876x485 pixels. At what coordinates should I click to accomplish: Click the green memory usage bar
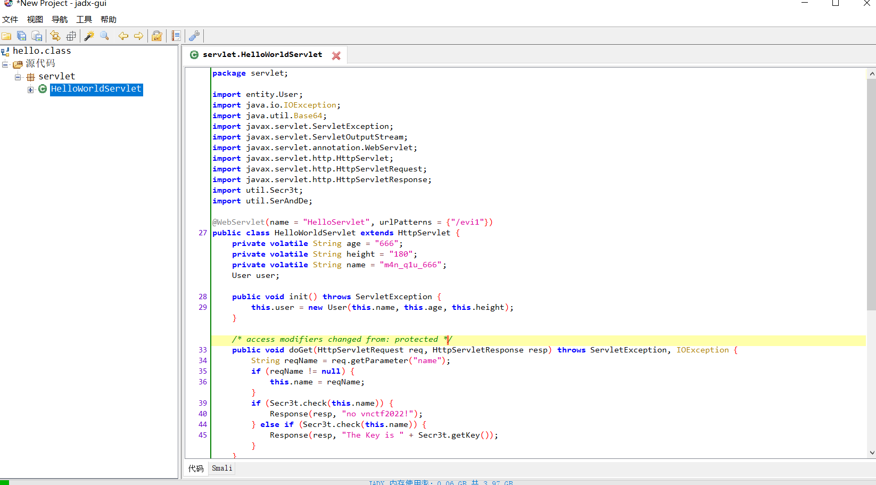(x=5, y=482)
